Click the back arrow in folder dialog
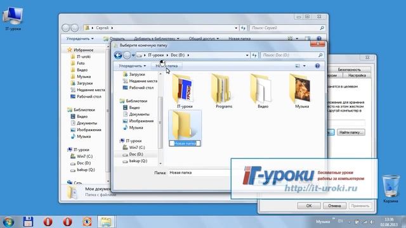Viewport: 406px width, 228px height. [x=118, y=55]
